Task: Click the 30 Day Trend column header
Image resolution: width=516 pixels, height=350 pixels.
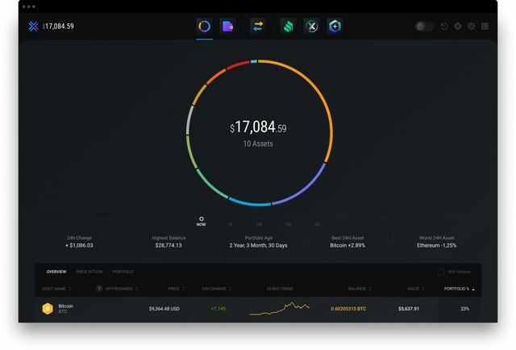Action: [280, 289]
